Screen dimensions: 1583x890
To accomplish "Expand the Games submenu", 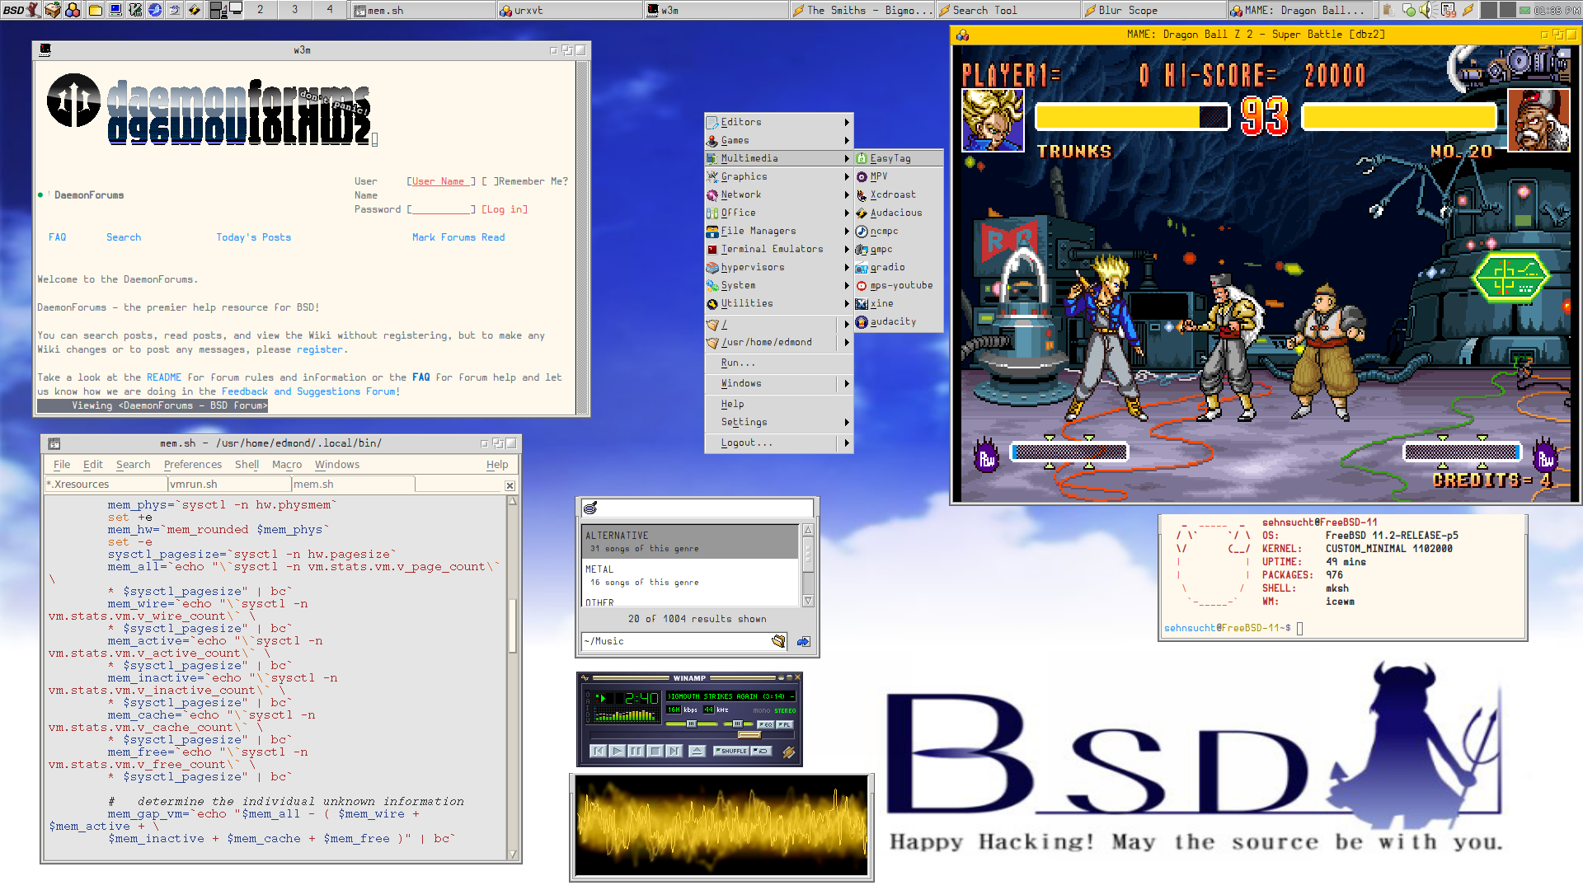I will pos(778,140).
